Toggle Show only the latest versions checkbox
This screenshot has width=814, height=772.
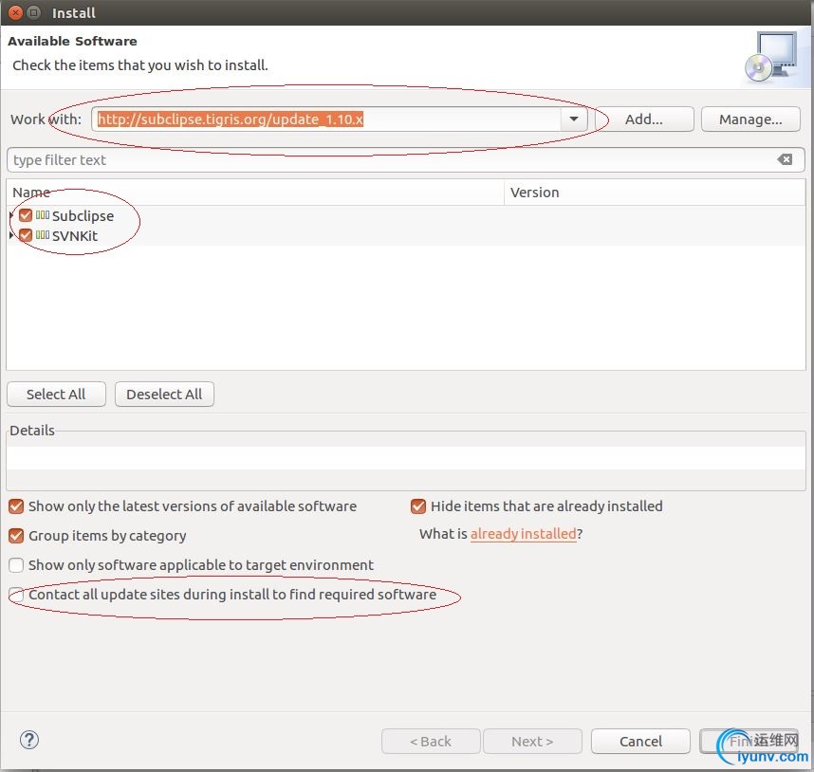coord(16,506)
